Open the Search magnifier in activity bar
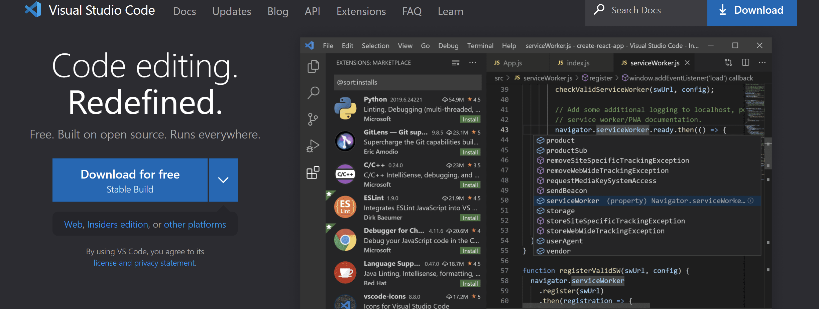This screenshot has height=309, width=819. click(x=313, y=92)
